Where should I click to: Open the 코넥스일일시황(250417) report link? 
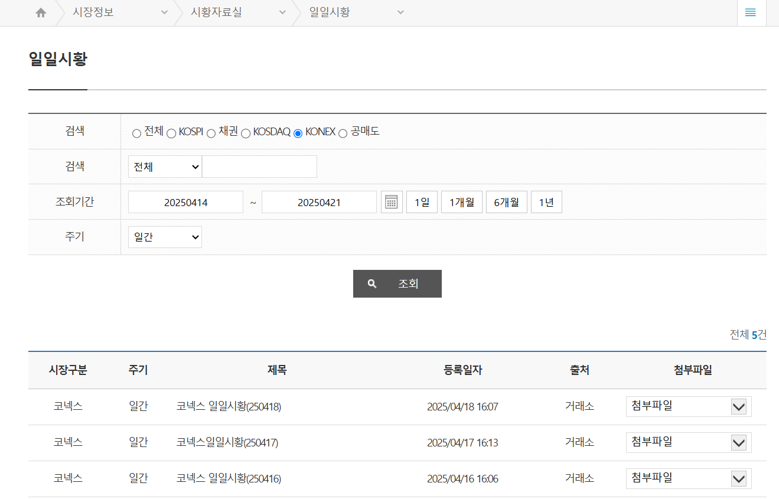coord(227,442)
